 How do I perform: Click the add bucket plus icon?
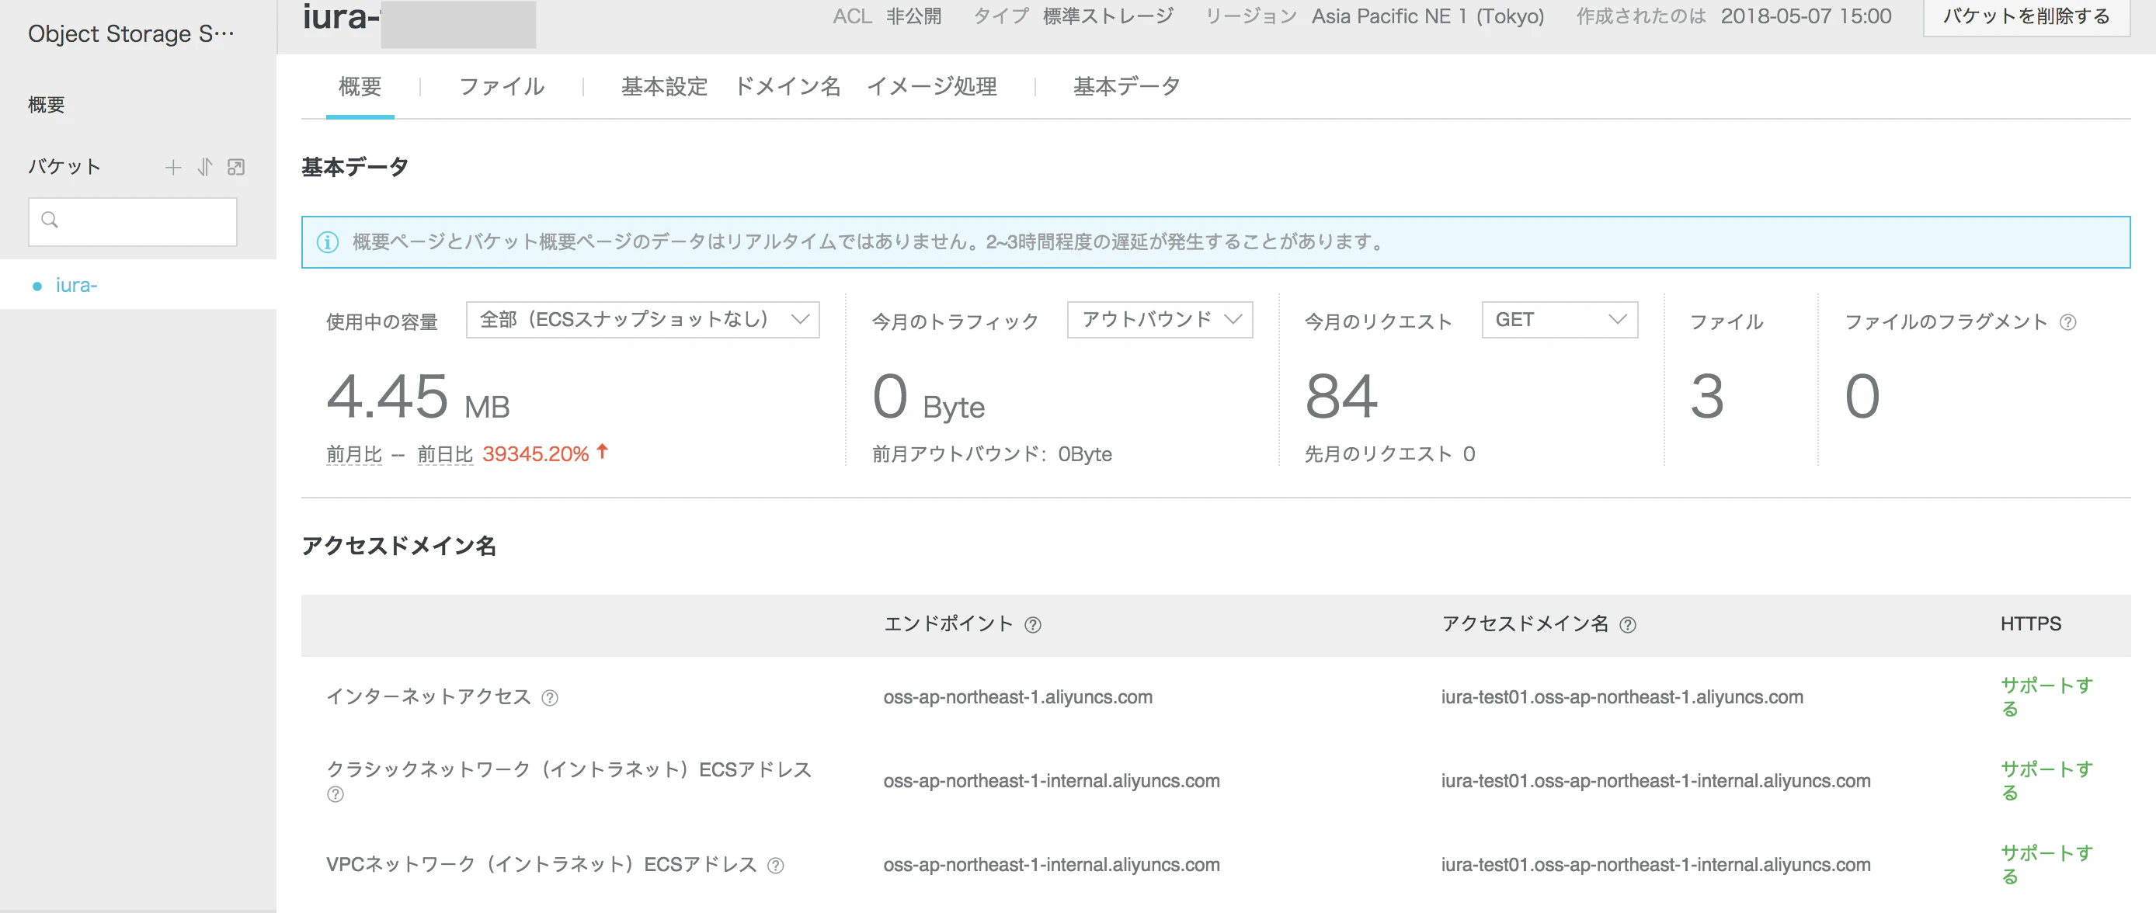[x=173, y=168]
